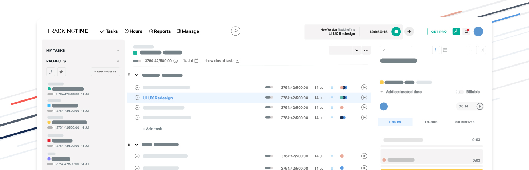Open the Reports menu

160,31
